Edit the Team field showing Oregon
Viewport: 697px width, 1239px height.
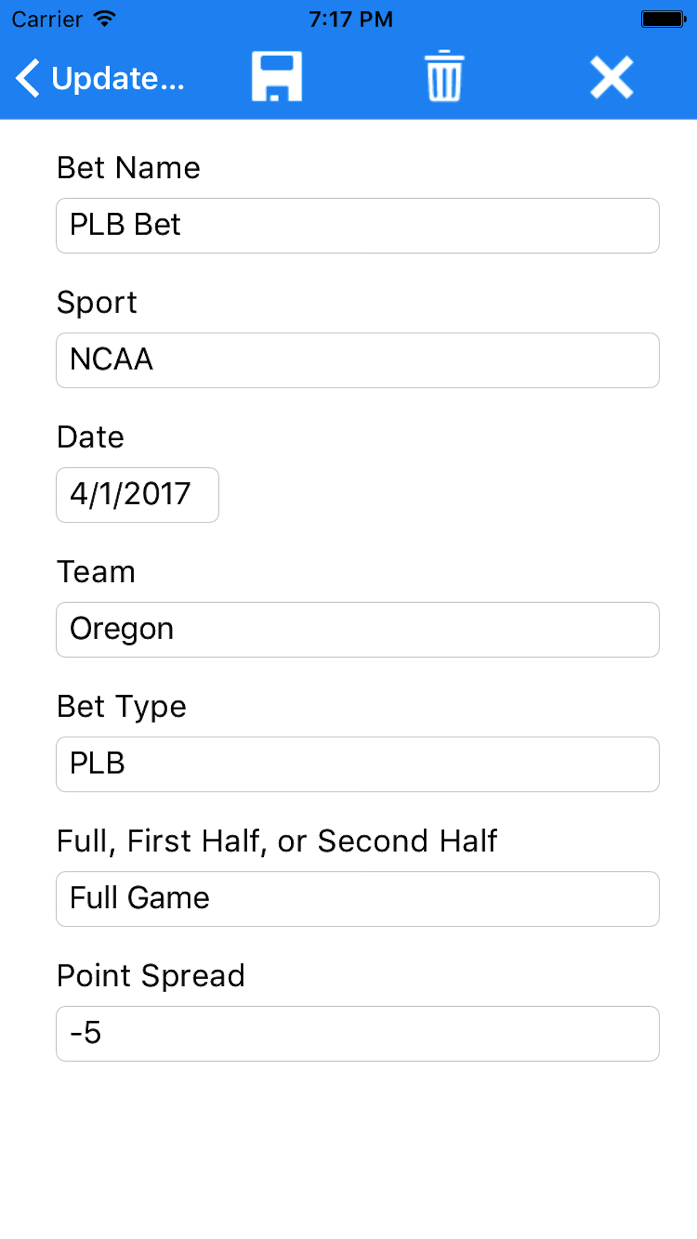click(x=357, y=630)
